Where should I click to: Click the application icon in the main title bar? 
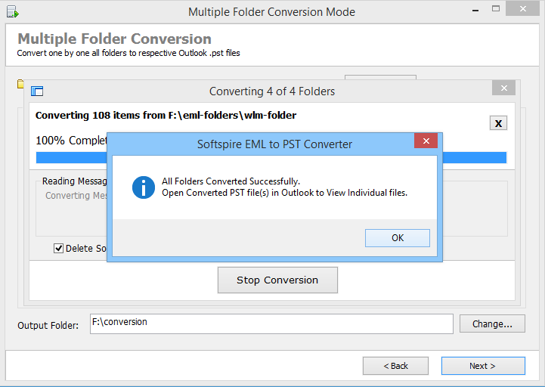pos(13,11)
